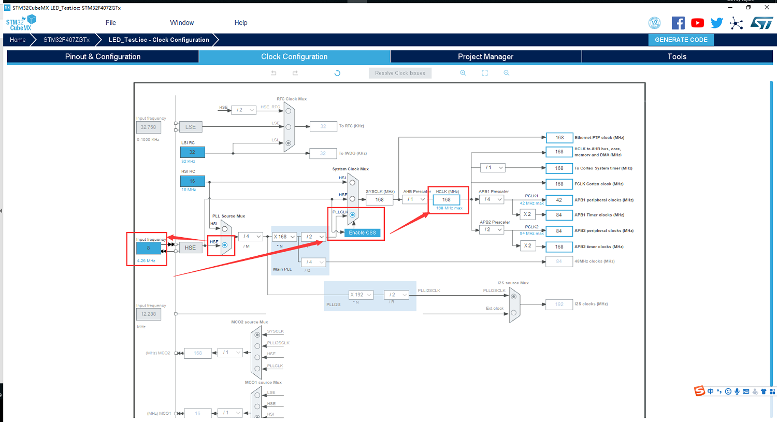Click the GENERATE CODE button
This screenshot has width=777, height=422.
click(x=681, y=40)
